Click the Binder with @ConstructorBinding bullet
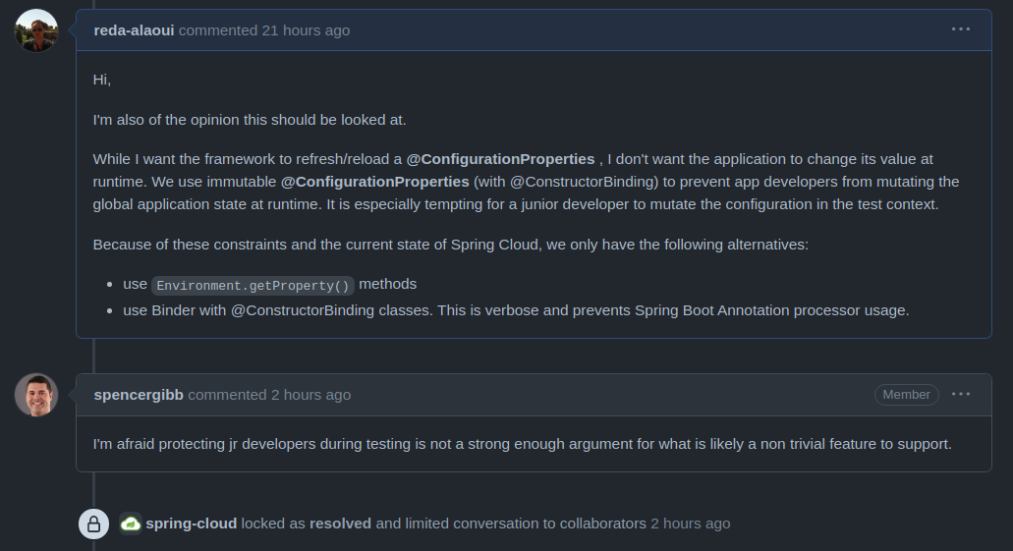Viewport: 1013px width, 551px height. (x=516, y=310)
